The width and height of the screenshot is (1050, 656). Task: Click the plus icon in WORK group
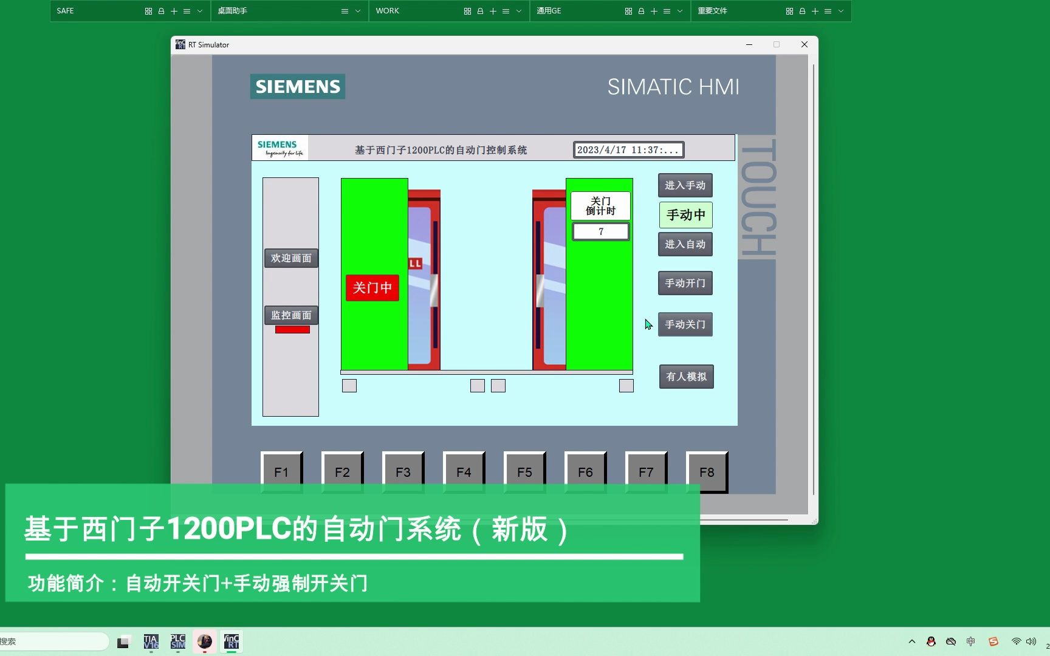[493, 11]
